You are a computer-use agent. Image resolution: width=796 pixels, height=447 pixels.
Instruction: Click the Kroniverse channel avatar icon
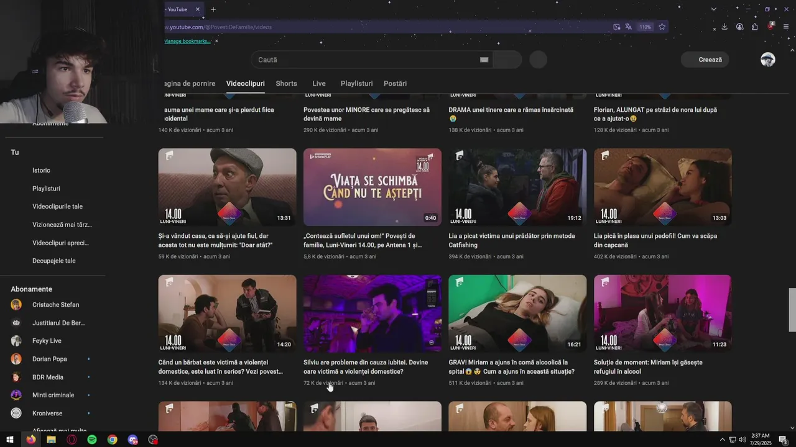tap(16, 413)
